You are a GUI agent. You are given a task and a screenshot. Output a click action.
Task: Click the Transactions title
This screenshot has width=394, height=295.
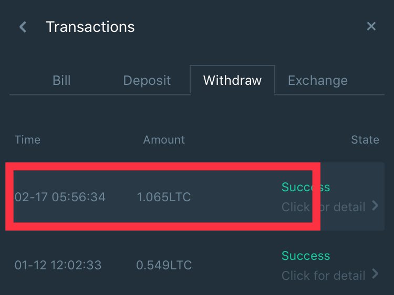[90, 27]
